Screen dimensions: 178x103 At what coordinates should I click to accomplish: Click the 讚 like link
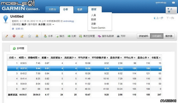point(13,29)
